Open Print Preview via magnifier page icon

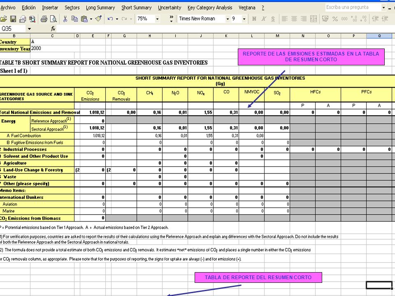53,18
